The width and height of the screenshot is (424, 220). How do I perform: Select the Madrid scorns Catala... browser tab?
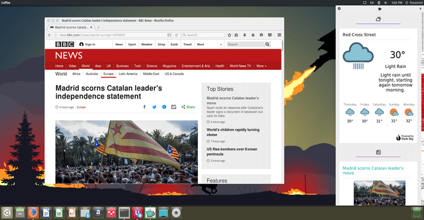pos(71,27)
